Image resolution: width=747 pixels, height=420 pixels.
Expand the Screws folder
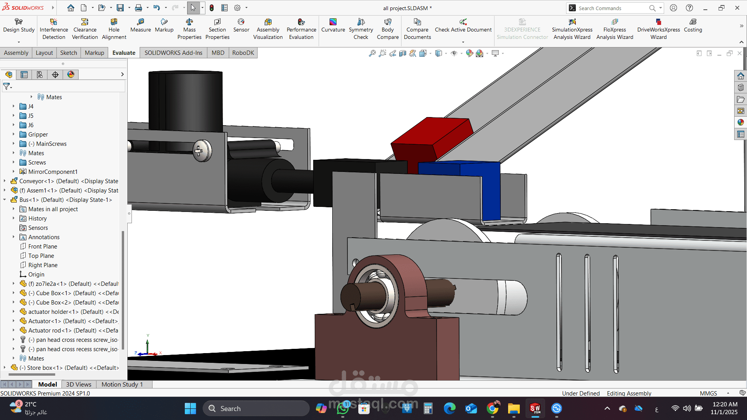coord(13,162)
